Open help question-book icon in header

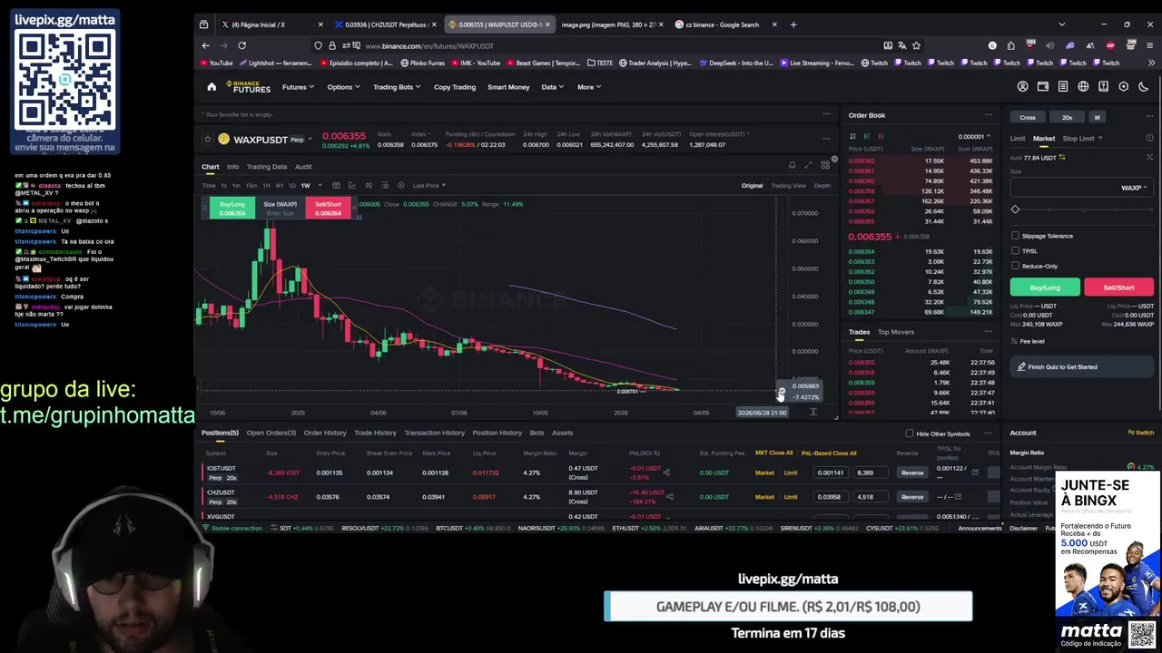coord(1103,87)
